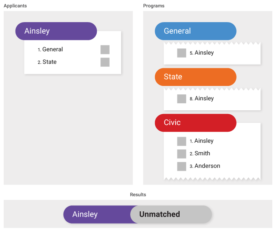
Task: Expand the blue General program header
Action: point(196,31)
